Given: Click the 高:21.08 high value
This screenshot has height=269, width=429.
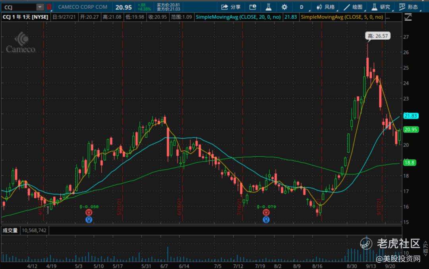Looking at the screenshot, I should pos(112,17).
